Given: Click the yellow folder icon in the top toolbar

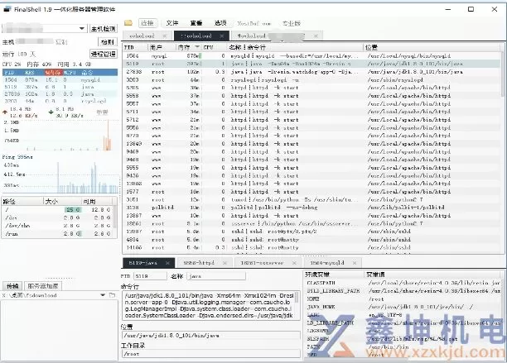Looking at the screenshot, I should (128, 23).
